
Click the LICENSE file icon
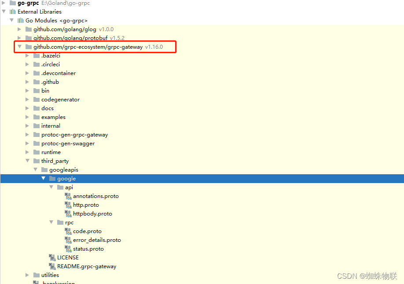pyautogui.click(x=52, y=258)
